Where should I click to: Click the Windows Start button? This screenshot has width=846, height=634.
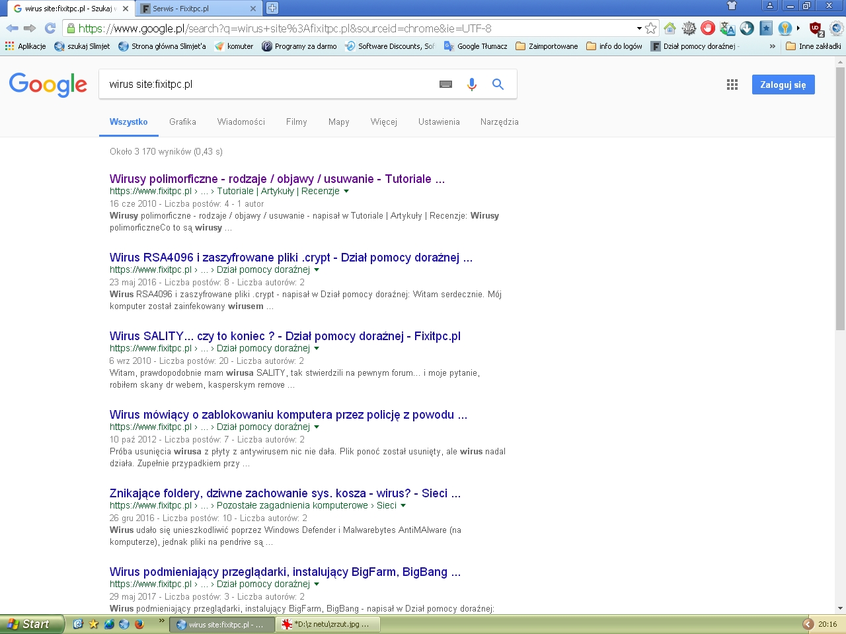pos(32,624)
